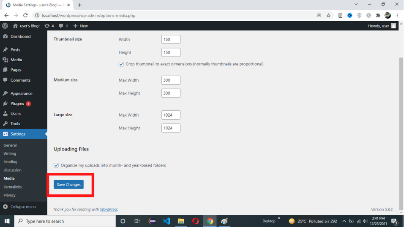Click the share page icon in address bar

(x=319, y=16)
